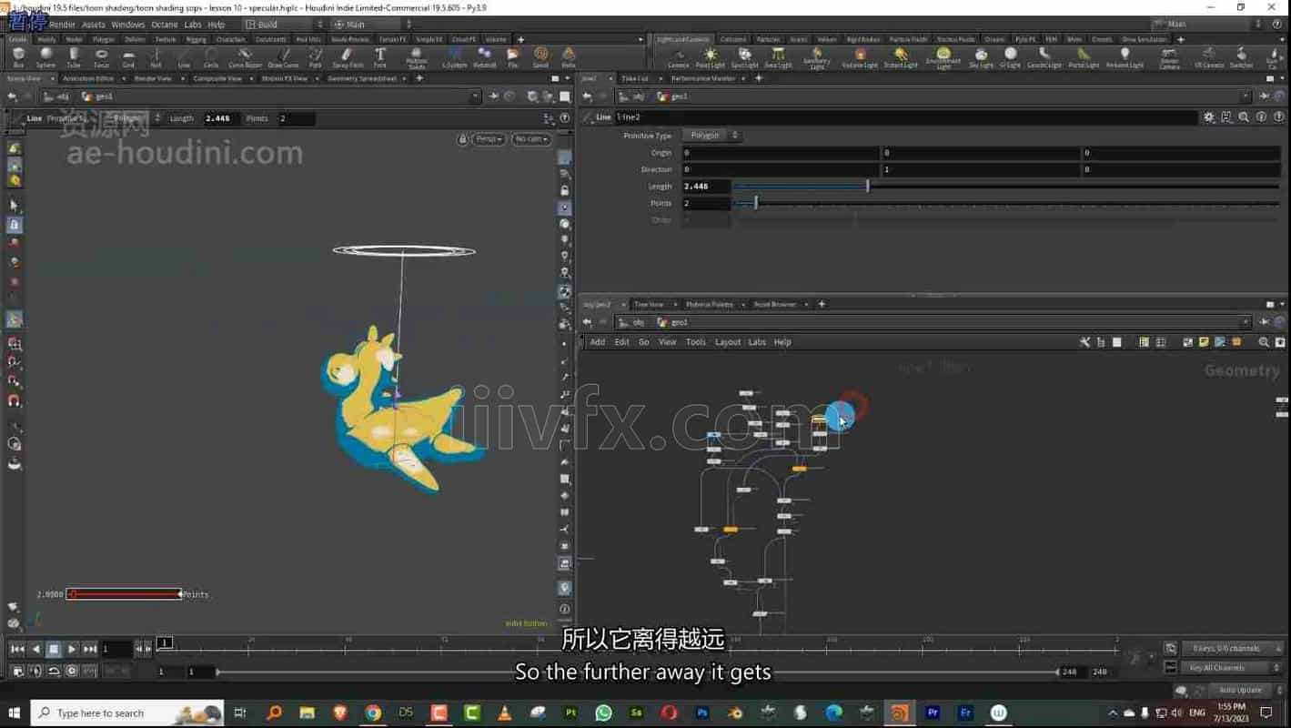Image resolution: width=1291 pixels, height=728 pixels.
Task: Open network editor Layout menu
Action: (x=728, y=342)
